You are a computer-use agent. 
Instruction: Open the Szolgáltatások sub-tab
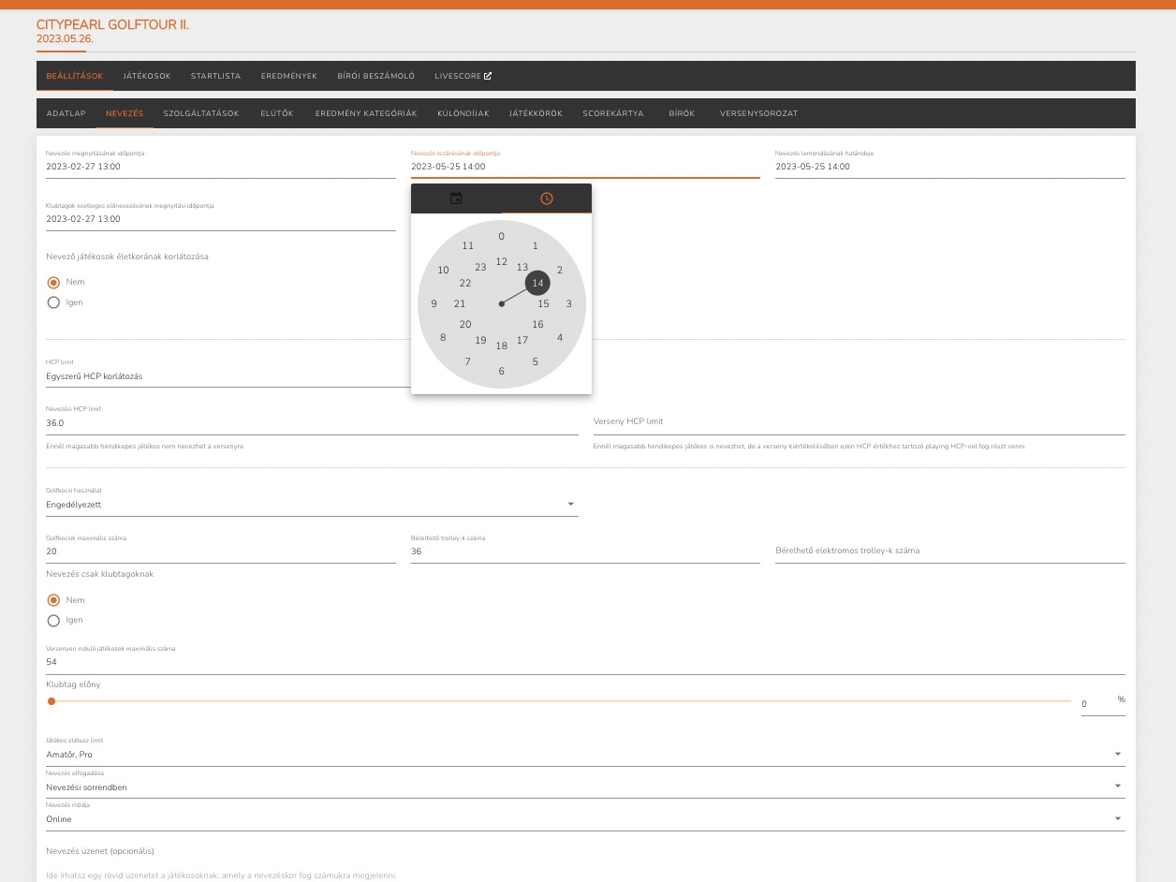tap(201, 113)
